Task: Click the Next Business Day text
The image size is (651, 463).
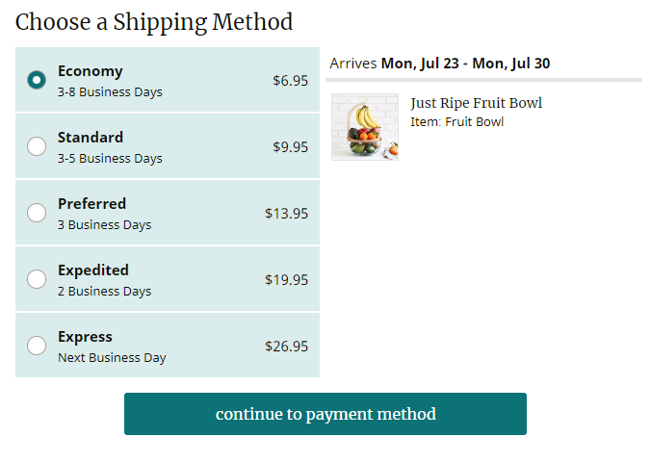Action: [112, 358]
